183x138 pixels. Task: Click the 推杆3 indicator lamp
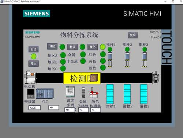point(145,50)
